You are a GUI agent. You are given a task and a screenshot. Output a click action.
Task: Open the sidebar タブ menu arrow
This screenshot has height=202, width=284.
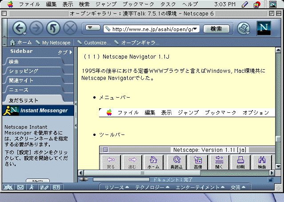(65, 52)
